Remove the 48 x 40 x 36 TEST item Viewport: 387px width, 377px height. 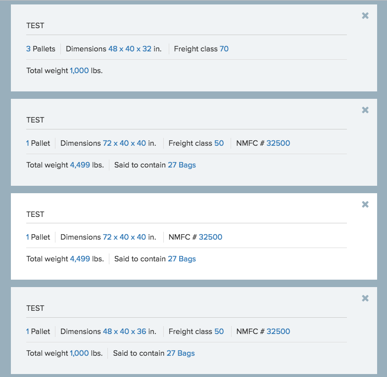coord(365,298)
